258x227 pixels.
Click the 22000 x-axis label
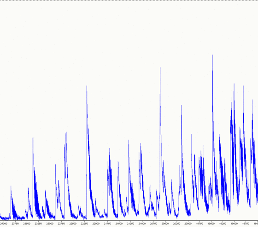[96, 224]
